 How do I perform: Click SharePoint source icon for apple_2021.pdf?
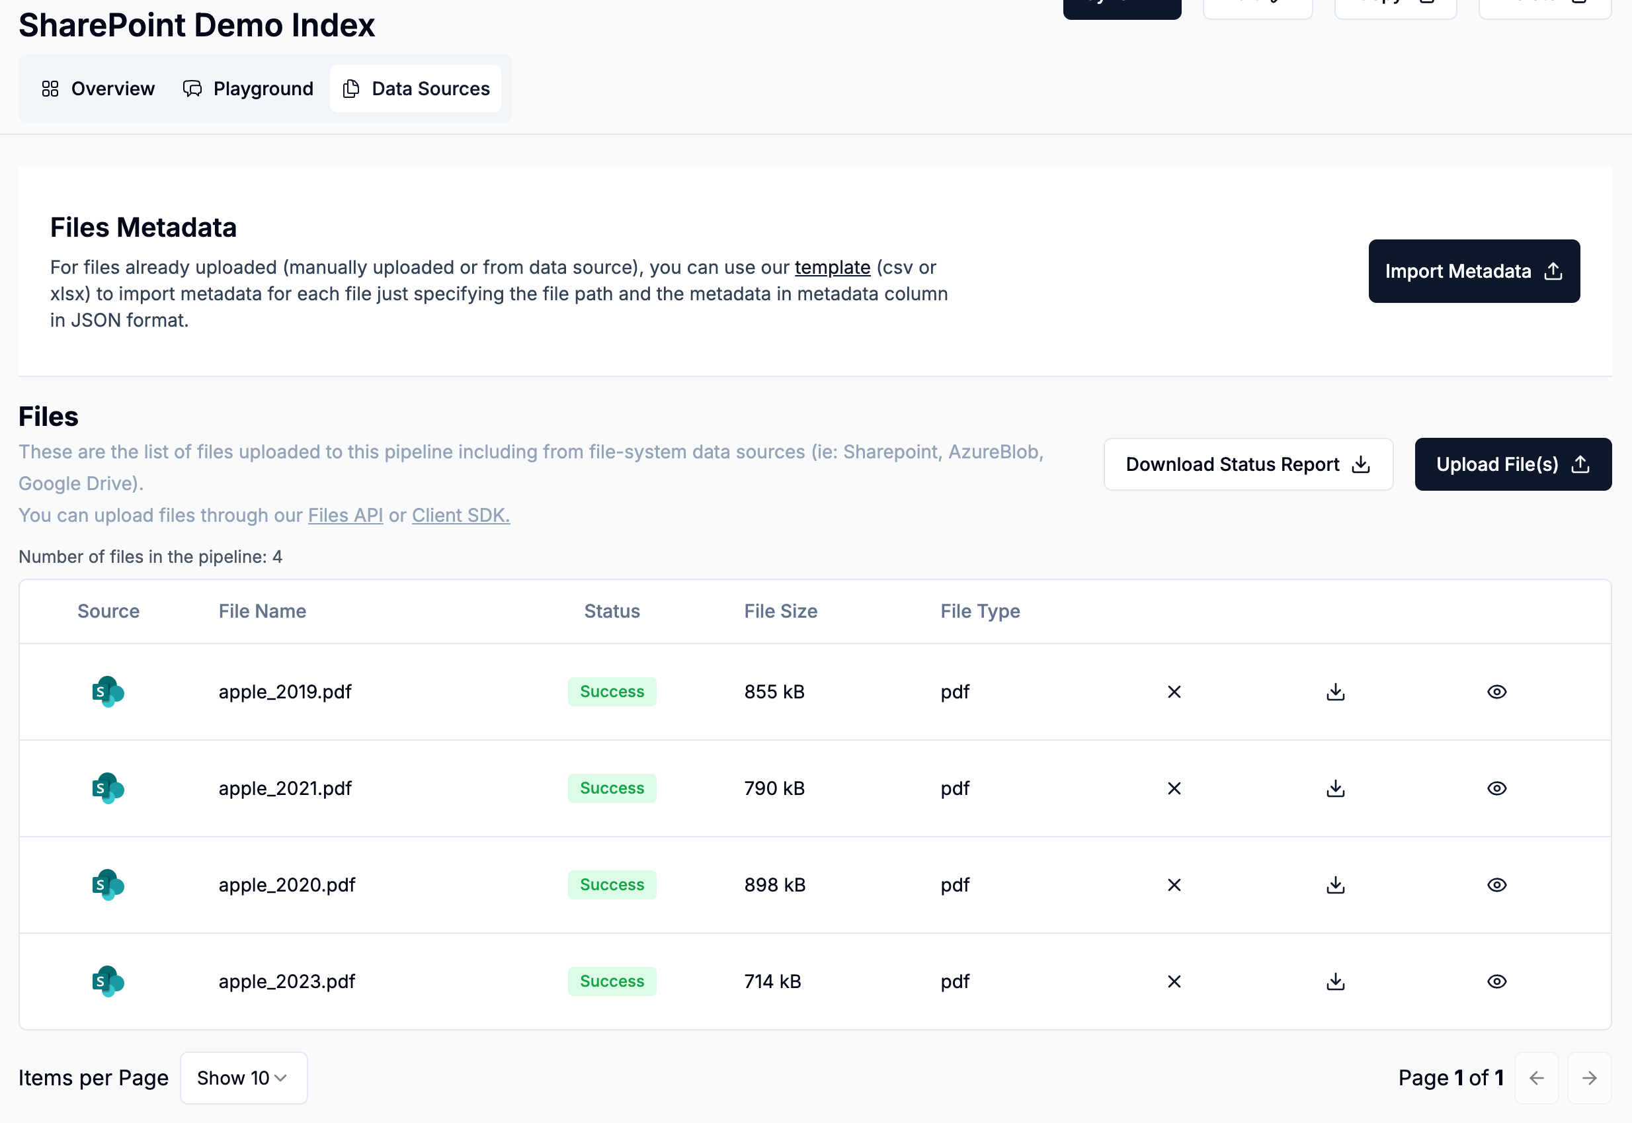click(108, 788)
